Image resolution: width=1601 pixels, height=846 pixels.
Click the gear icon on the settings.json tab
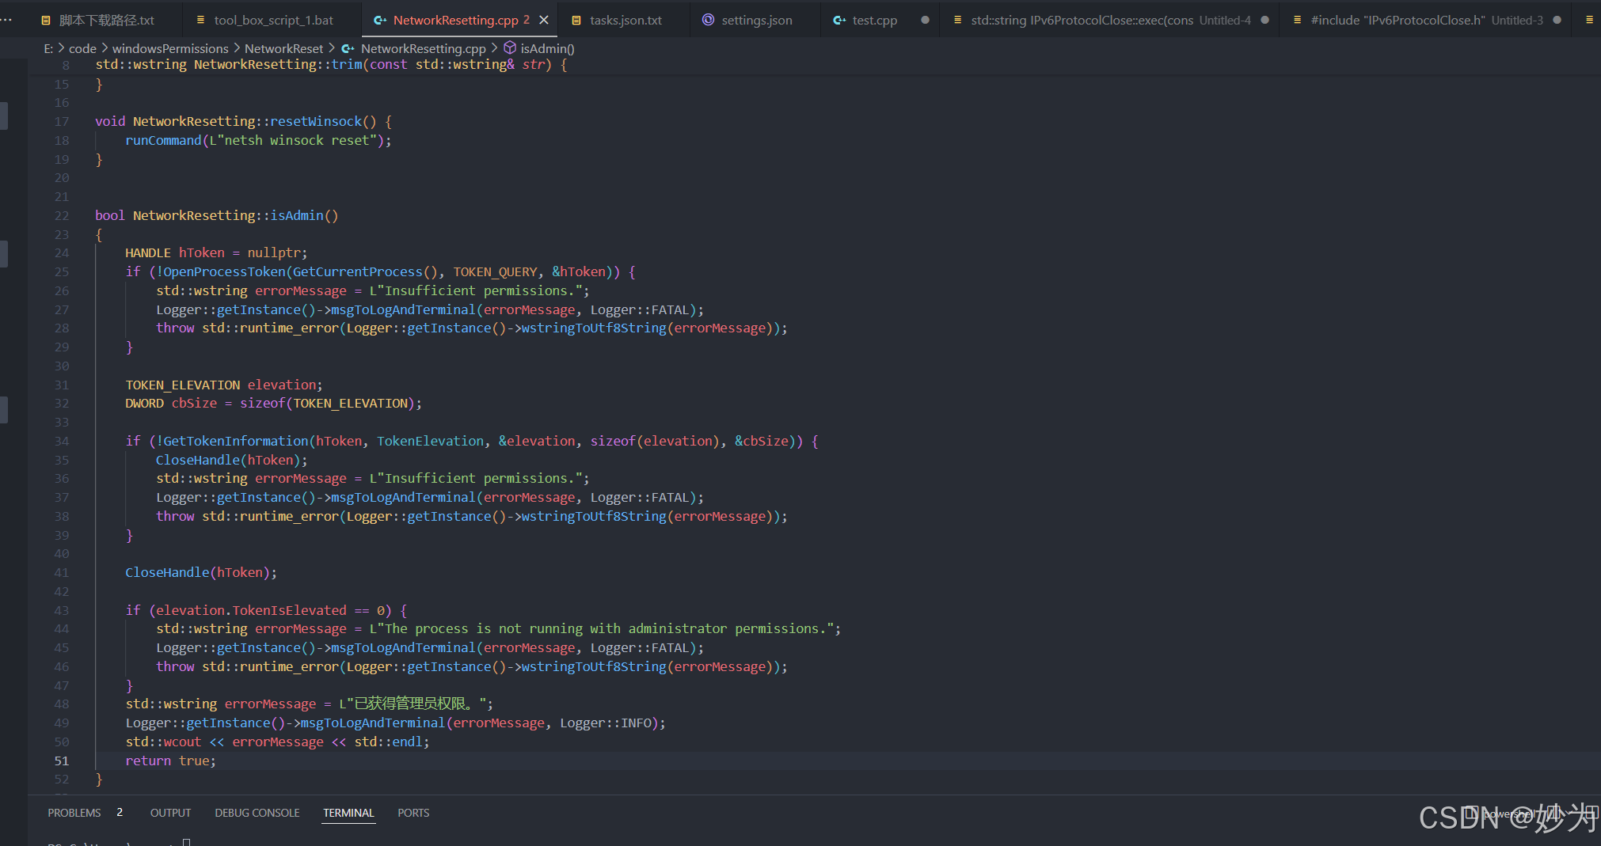pos(707,20)
